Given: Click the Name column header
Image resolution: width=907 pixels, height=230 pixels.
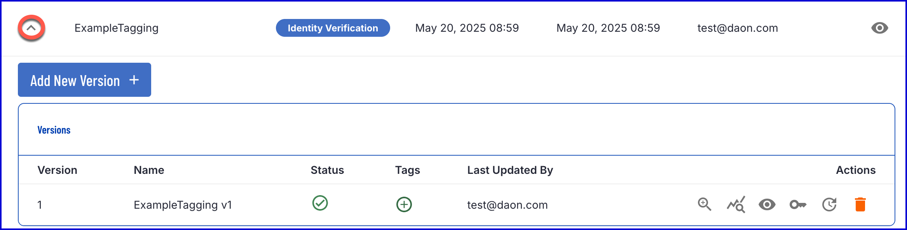Looking at the screenshot, I should (149, 170).
